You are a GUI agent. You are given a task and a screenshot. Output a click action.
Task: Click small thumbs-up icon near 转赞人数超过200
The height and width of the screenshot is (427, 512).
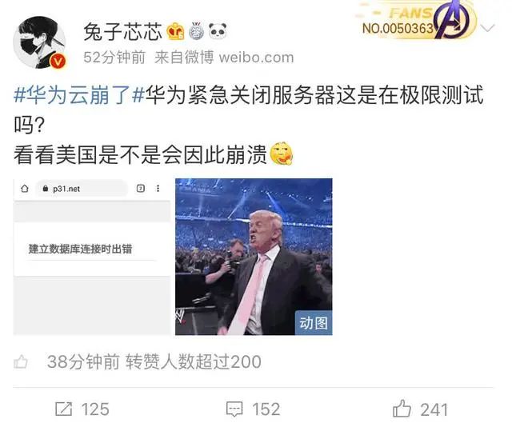[x=21, y=361]
